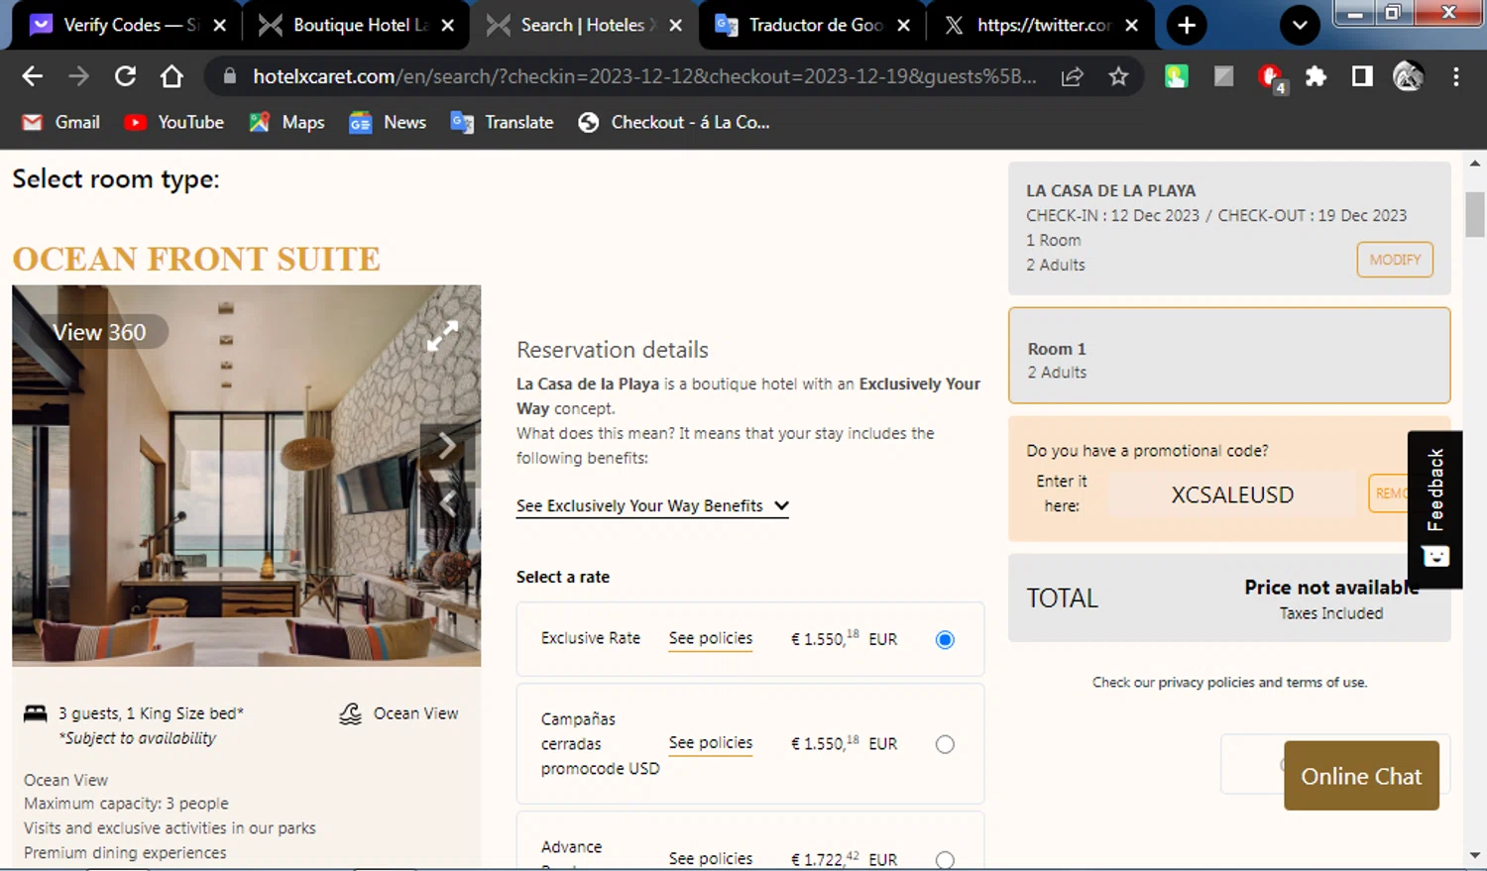Click the bed icon beside 3 guests

[36, 713]
